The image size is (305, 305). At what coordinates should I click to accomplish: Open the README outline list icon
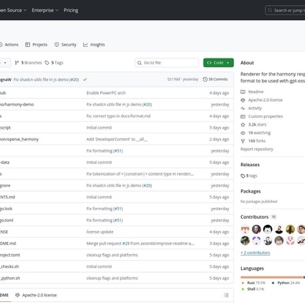pos(226,295)
